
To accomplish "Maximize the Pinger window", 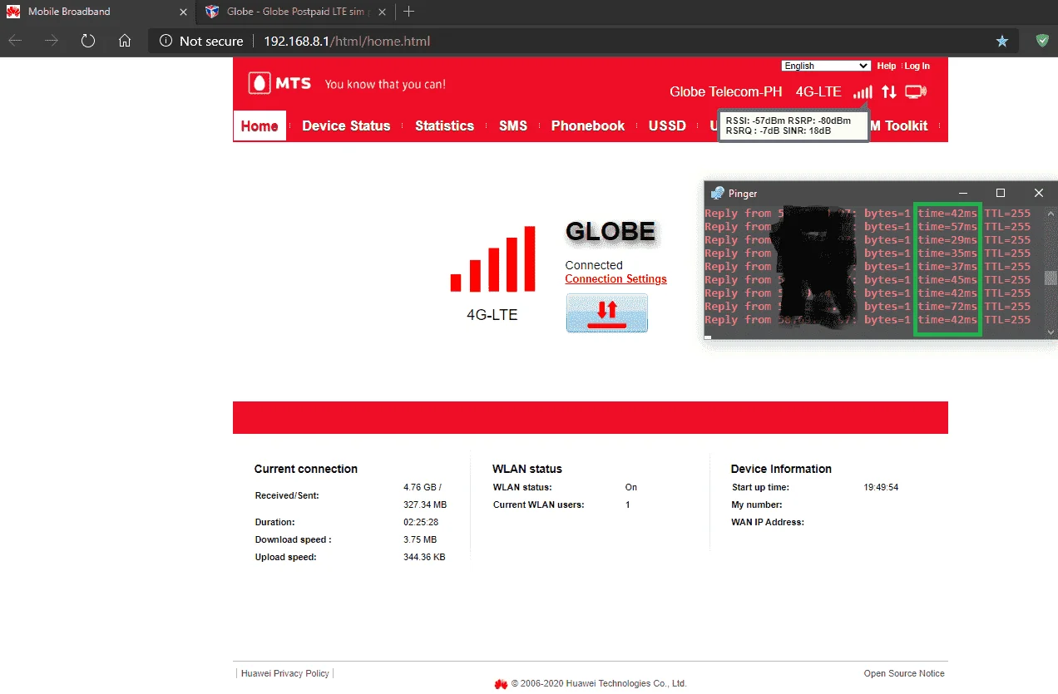I will (x=1001, y=193).
